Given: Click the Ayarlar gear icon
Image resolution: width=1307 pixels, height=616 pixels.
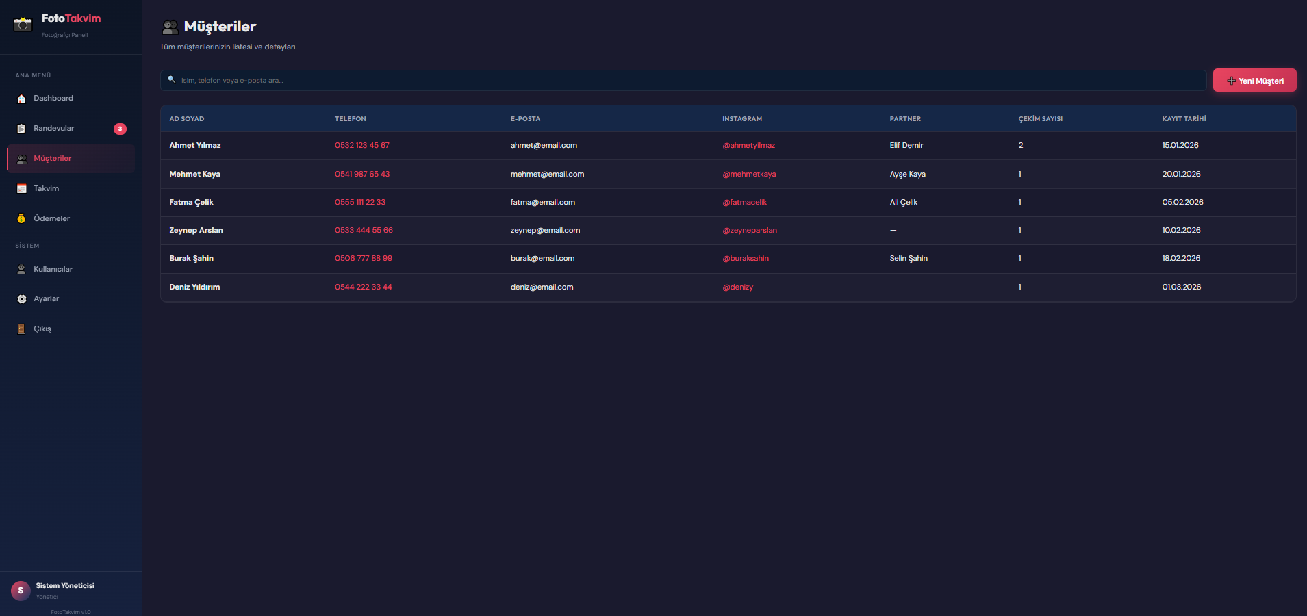Looking at the screenshot, I should point(21,299).
